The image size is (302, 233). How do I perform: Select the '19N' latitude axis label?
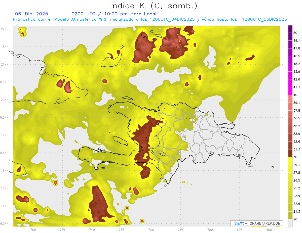[x=4, y=135]
